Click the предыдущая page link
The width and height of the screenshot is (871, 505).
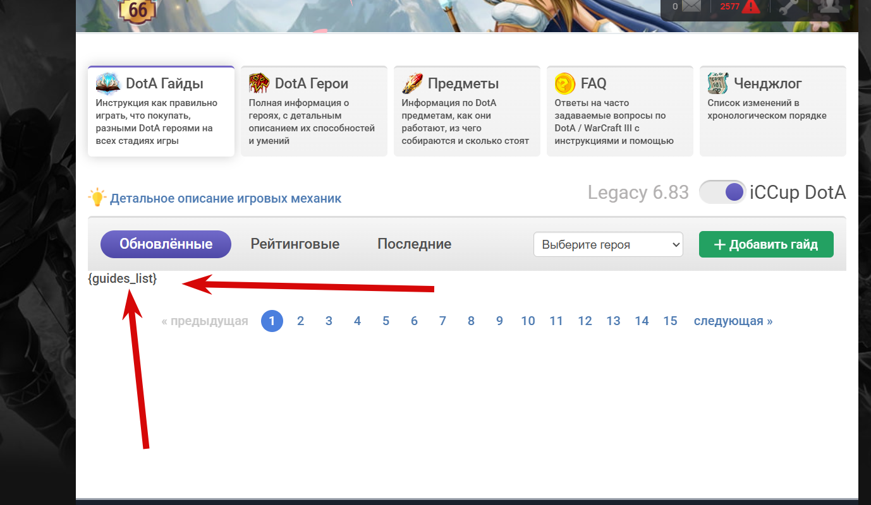tap(205, 321)
